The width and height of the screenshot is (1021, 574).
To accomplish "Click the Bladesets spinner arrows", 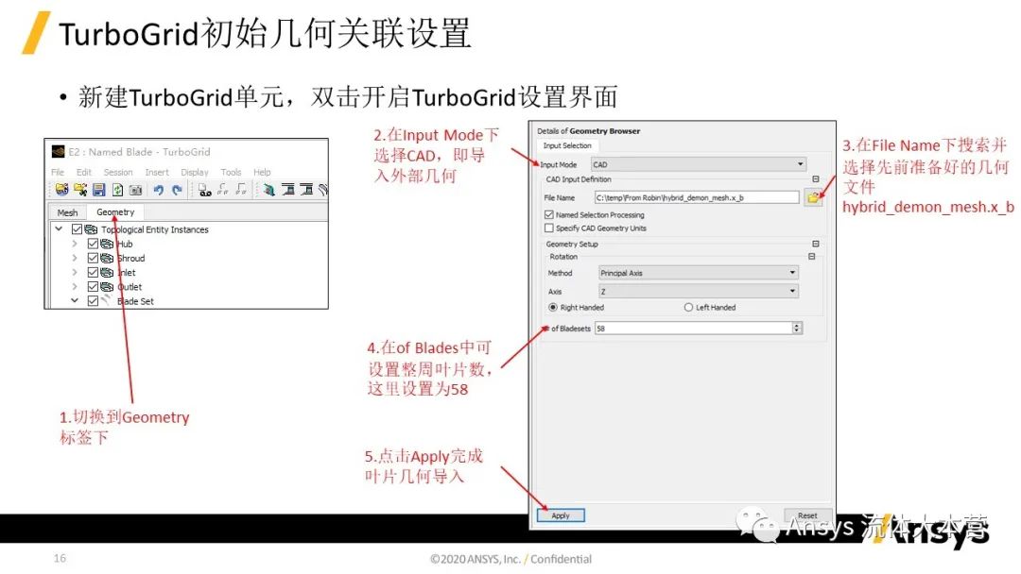I will point(797,329).
